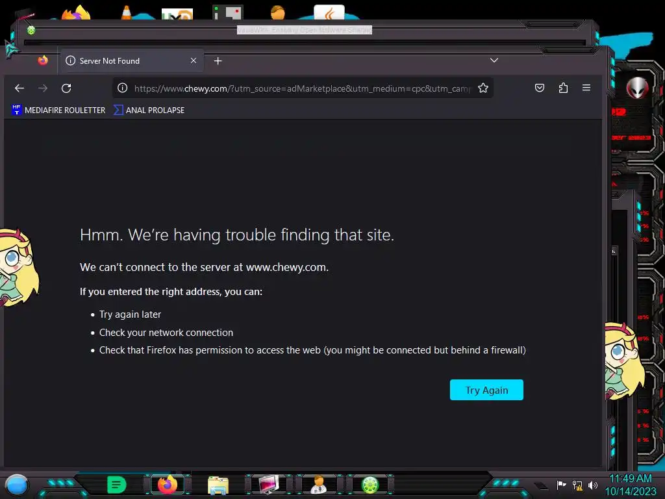The width and height of the screenshot is (665, 499).
Task: Open site information icon in address bar
Action: 123,88
